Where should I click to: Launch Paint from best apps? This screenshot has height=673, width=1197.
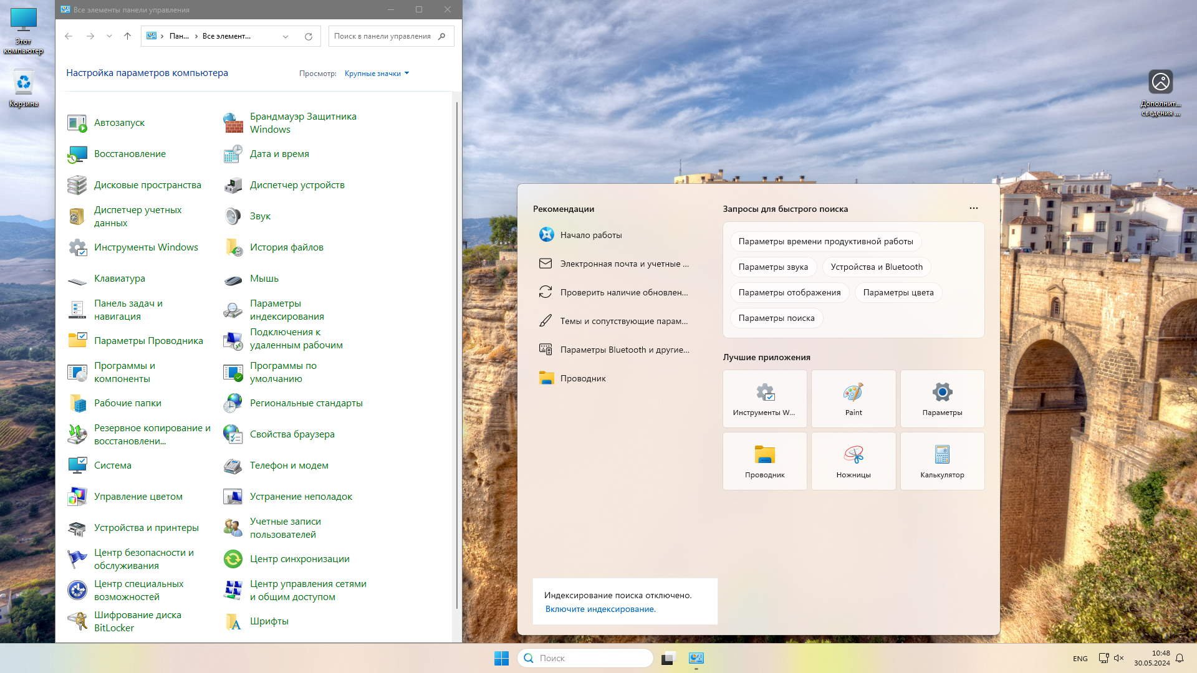(x=853, y=399)
